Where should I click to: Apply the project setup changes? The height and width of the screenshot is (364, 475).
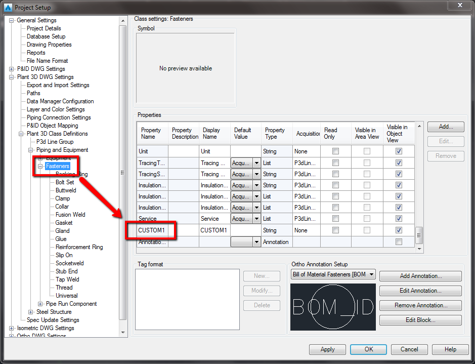[x=327, y=349]
